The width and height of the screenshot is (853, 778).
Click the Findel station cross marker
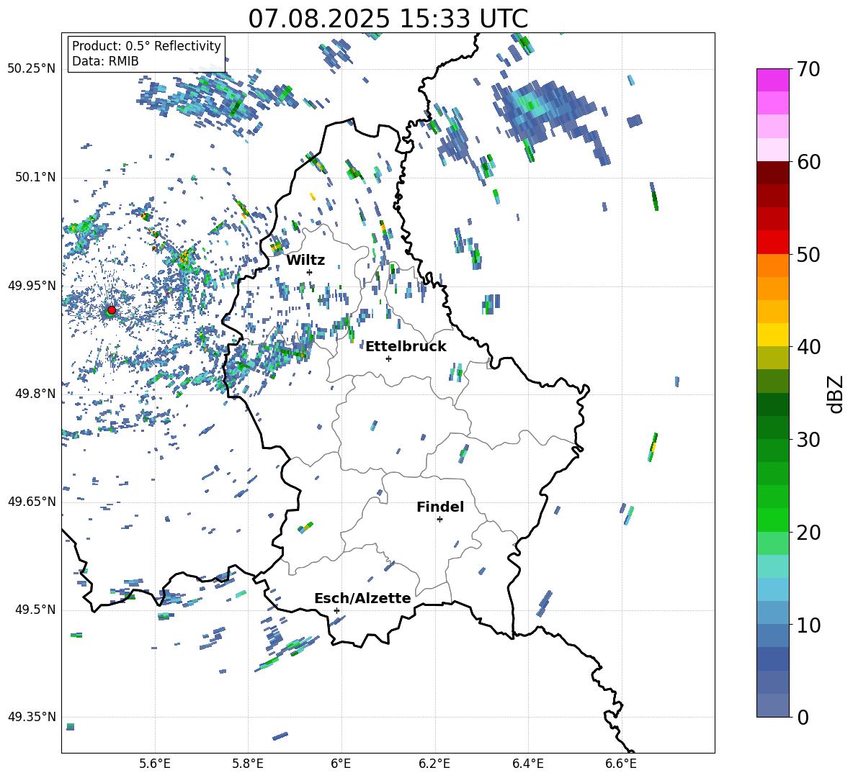coord(439,520)
